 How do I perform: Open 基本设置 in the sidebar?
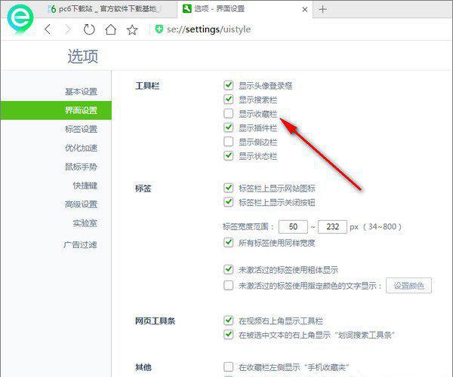[81, 91]
